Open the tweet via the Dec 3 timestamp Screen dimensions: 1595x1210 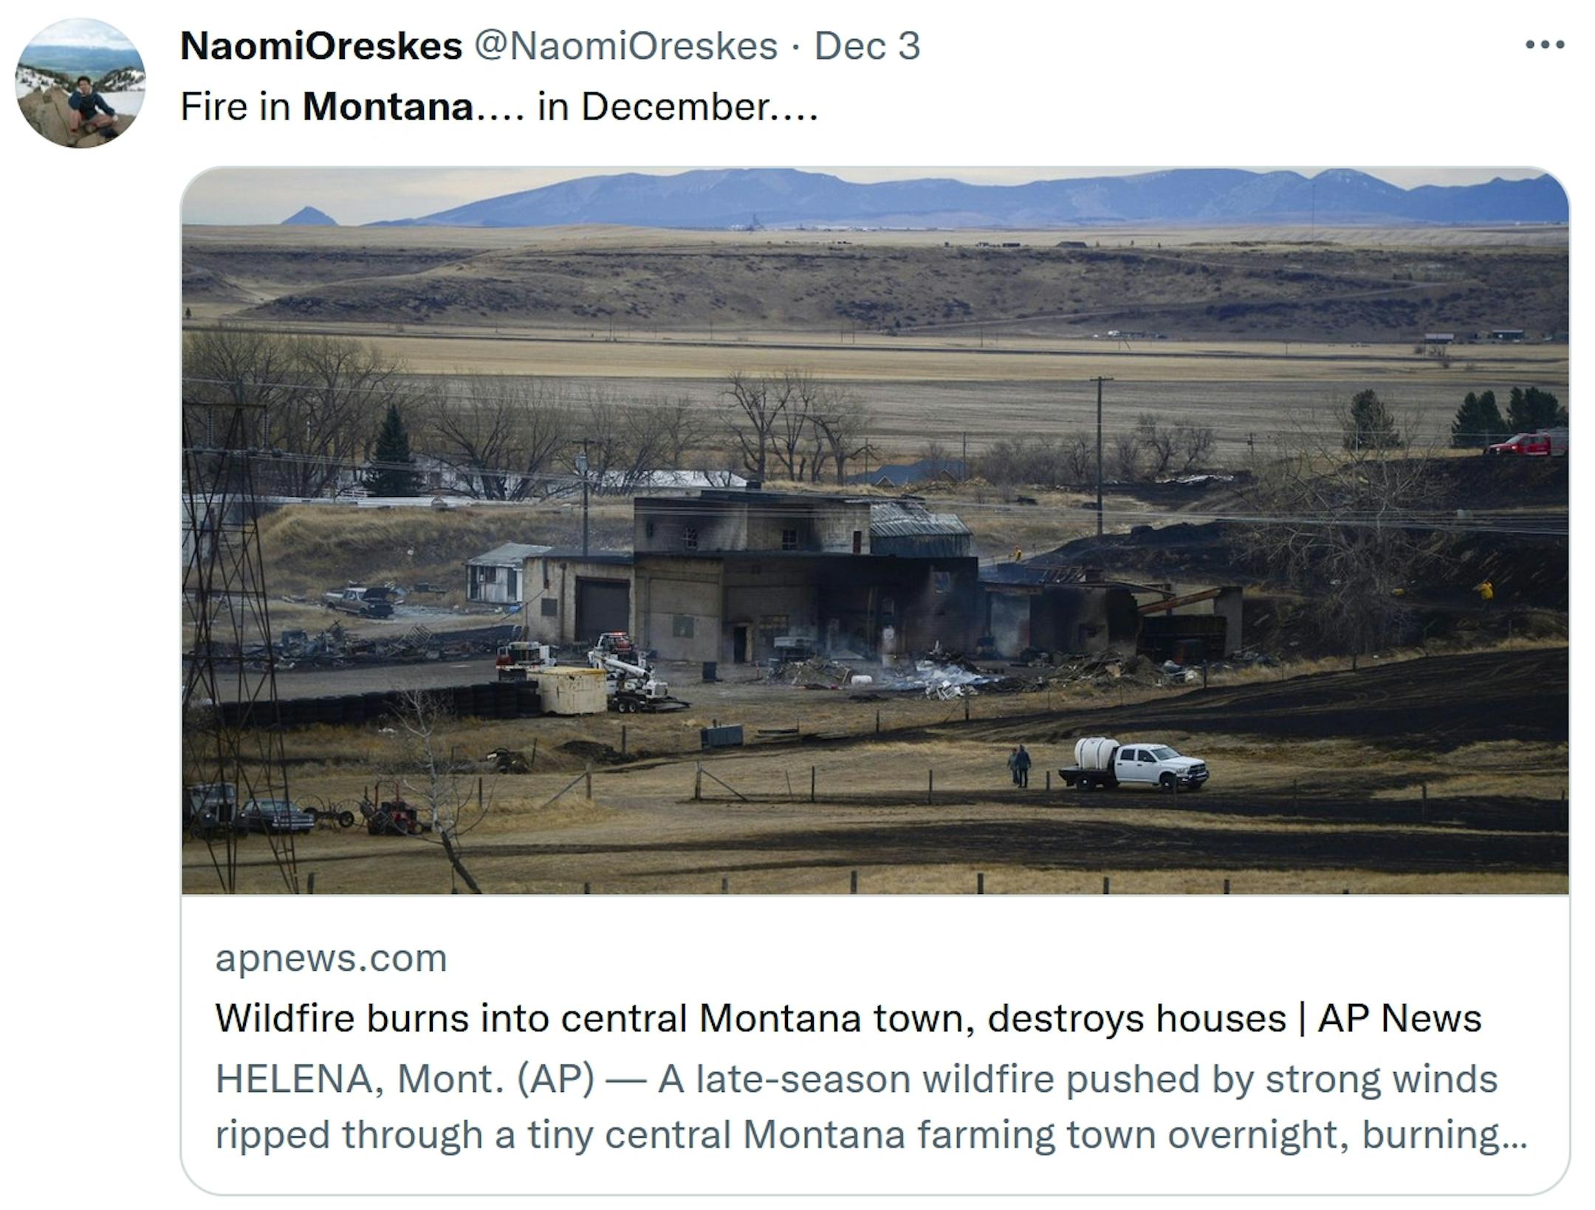[867, 47]
